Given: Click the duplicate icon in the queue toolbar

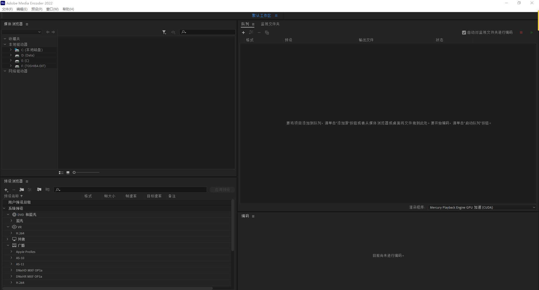Looking at the screenshot, I should (x=267, y=33).
